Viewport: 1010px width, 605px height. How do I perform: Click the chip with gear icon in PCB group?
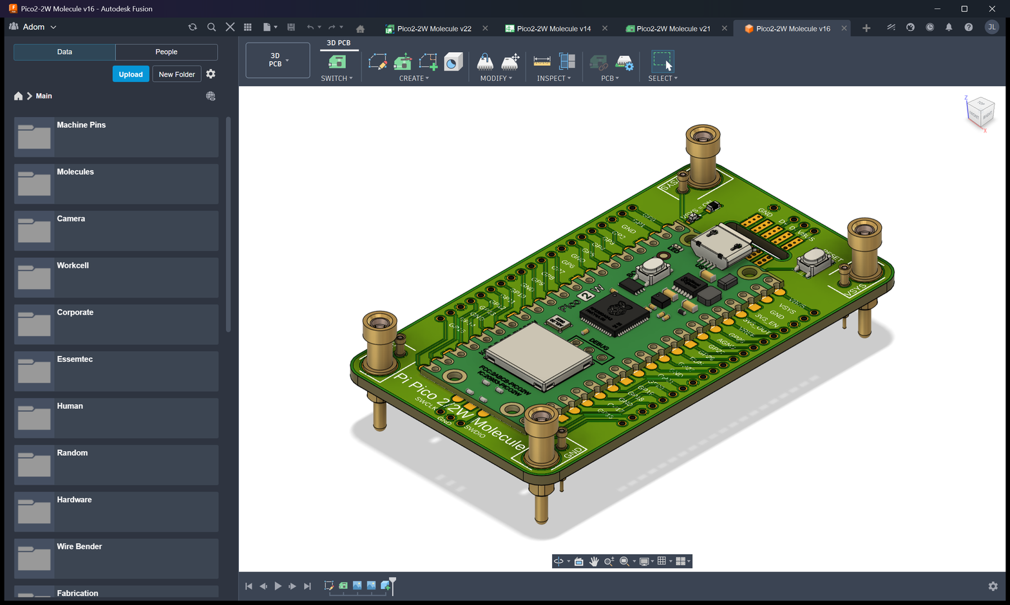624,62
